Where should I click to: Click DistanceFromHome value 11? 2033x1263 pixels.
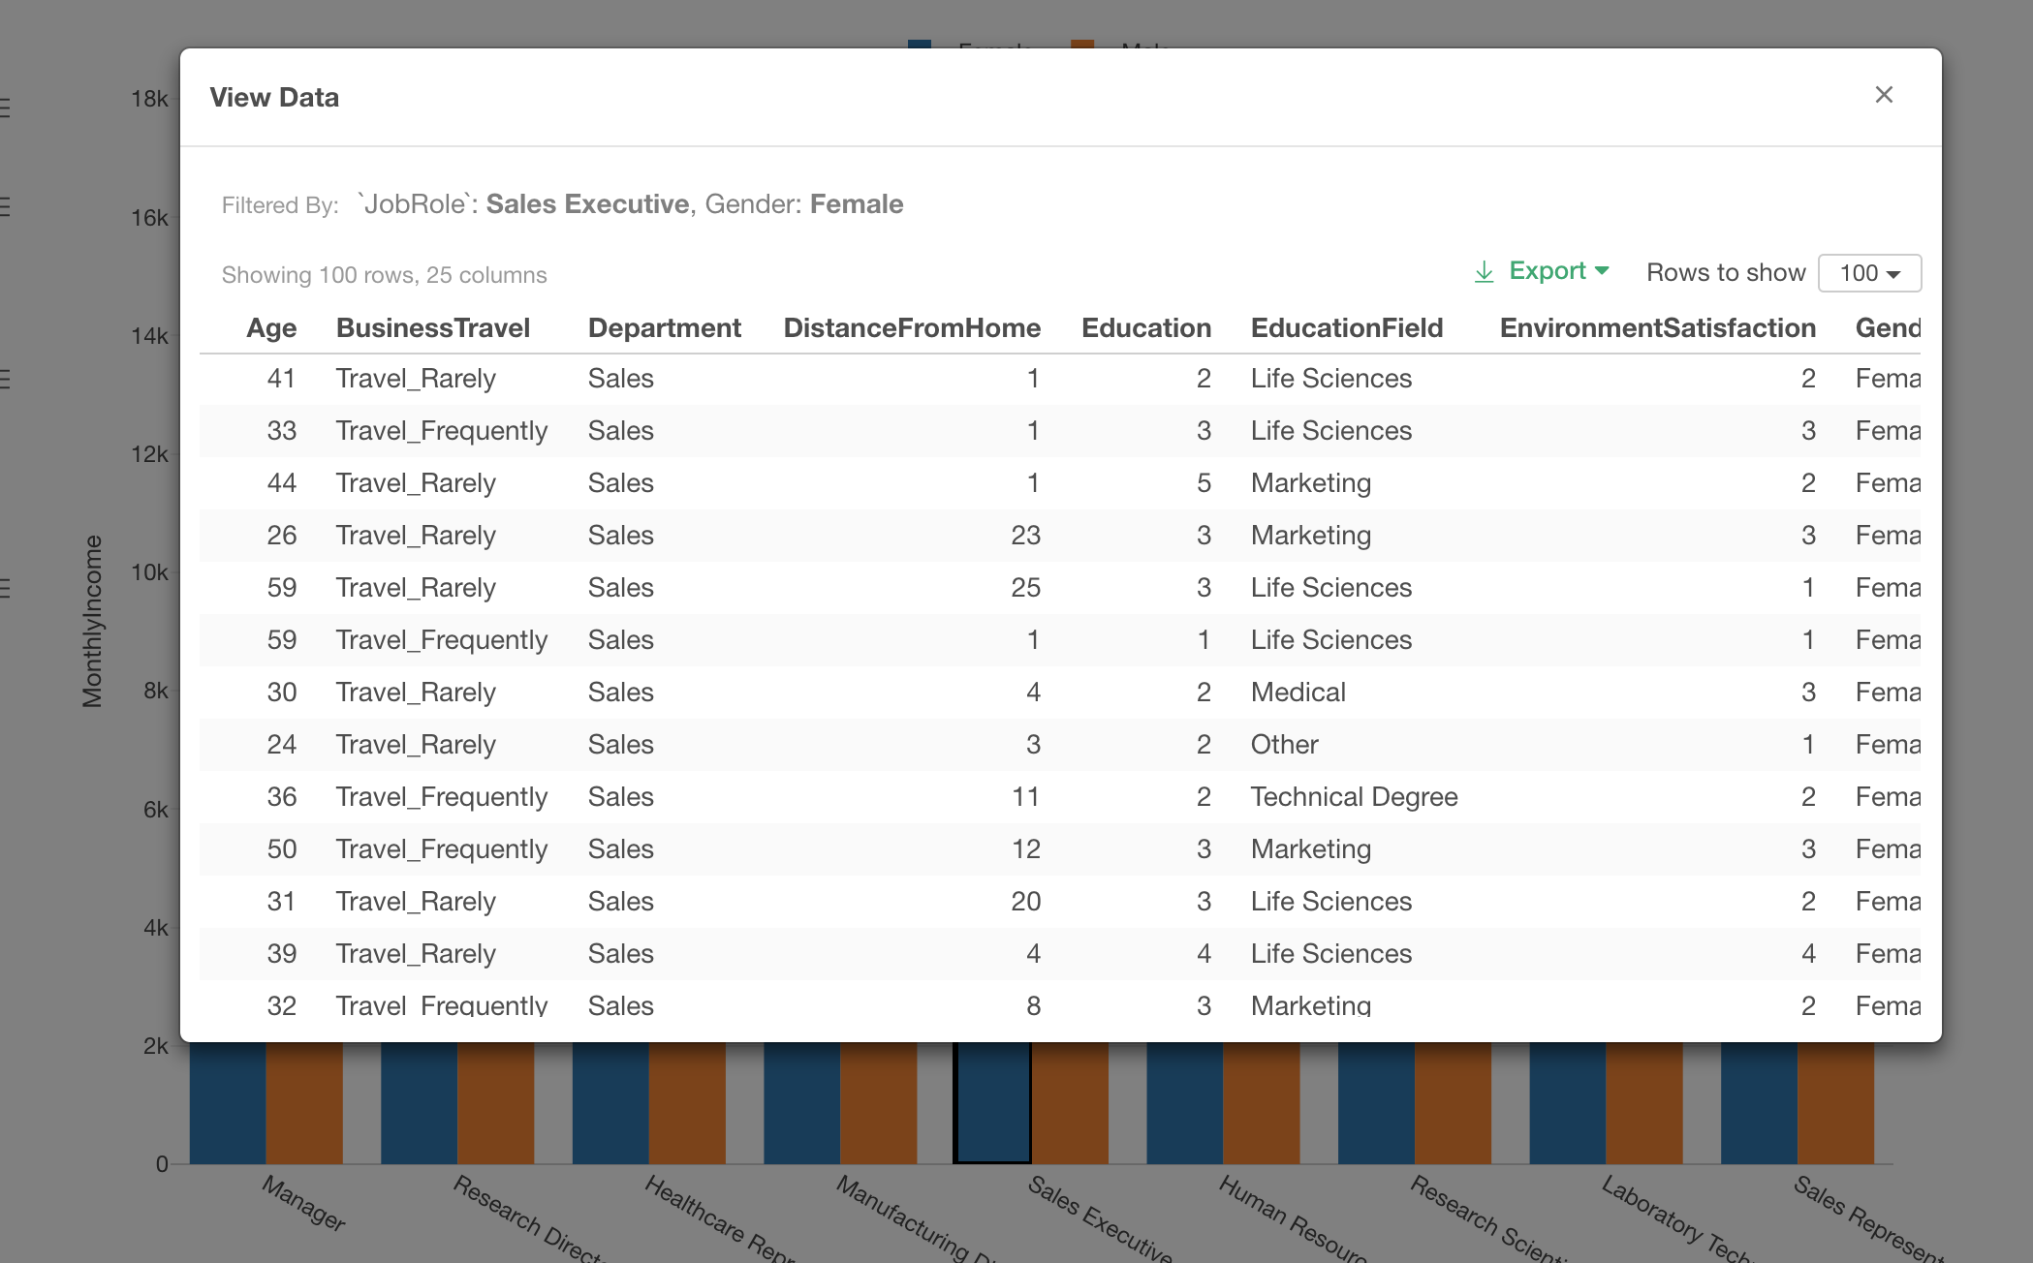(x=1025, y=797)
